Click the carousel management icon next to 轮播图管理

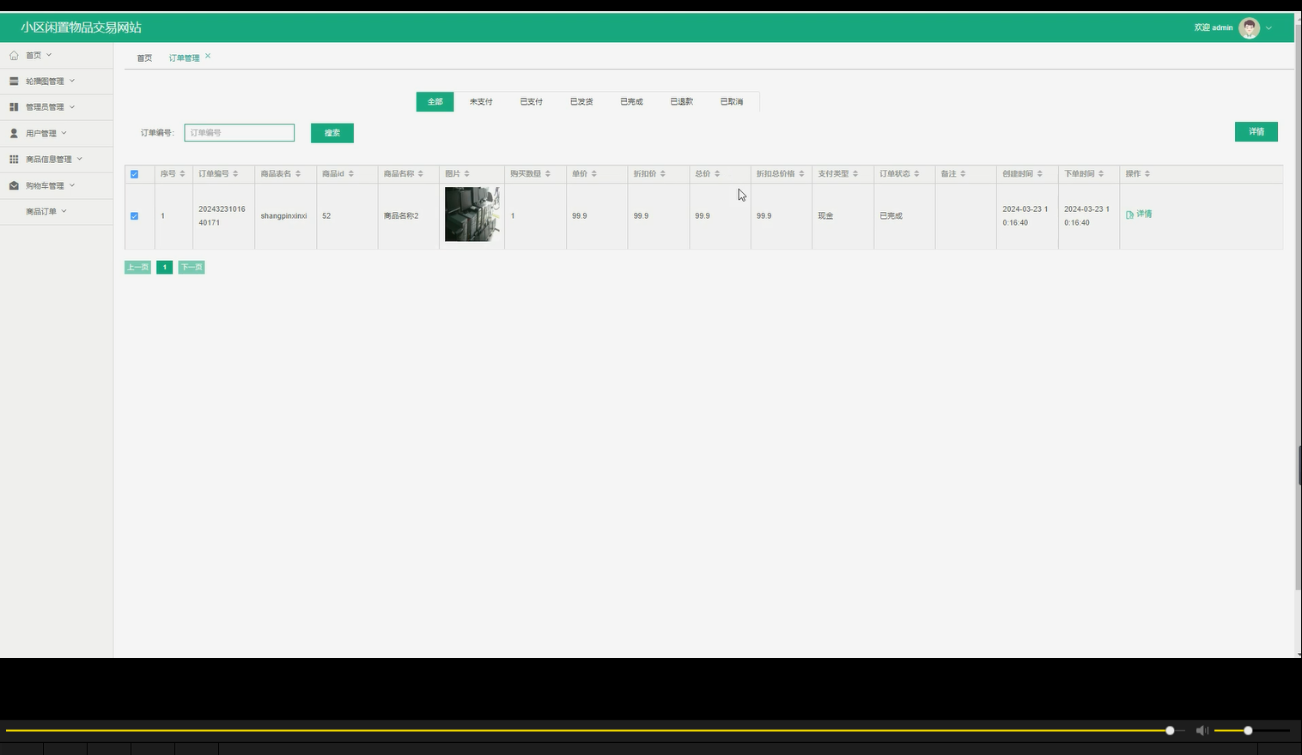(13, 81)
